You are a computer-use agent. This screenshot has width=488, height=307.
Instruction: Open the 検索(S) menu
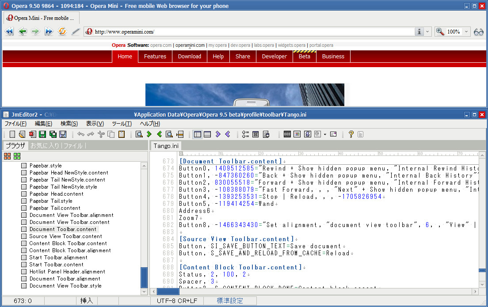pos(69,124)
